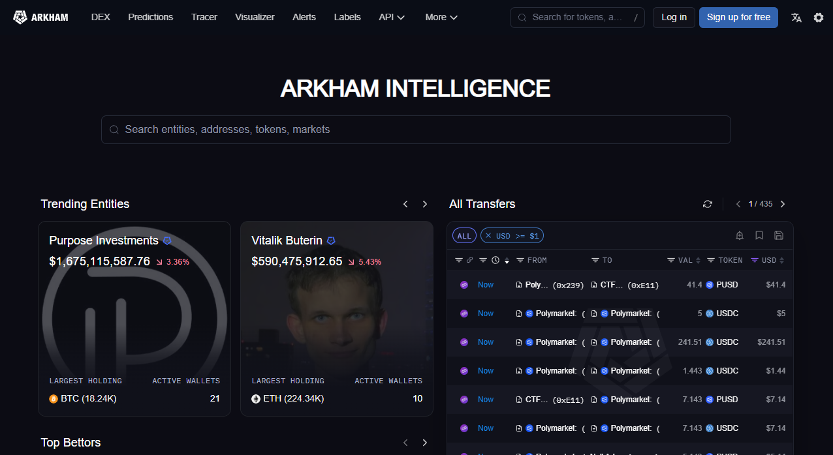Focus the navbar token search box

coord(577,18)
